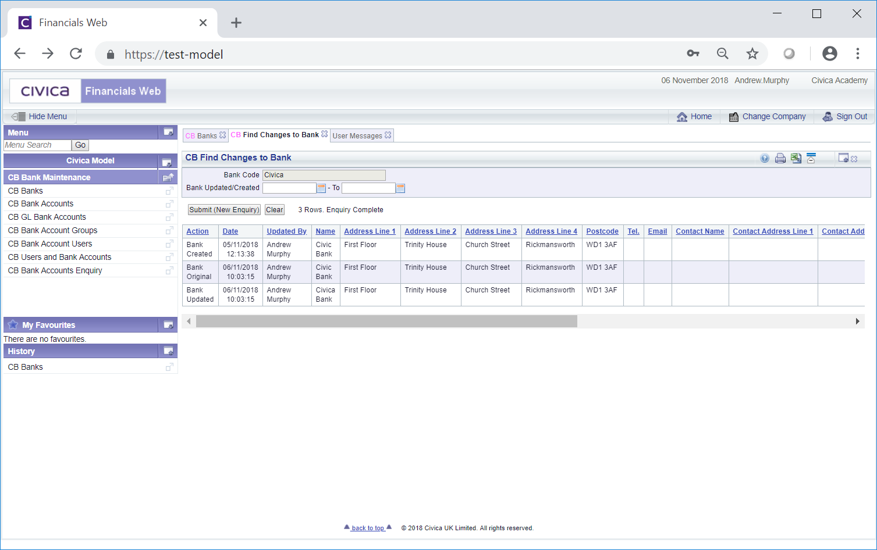Print the CB Find Changes results
Screen dimensions: 877x550
pos(780,158)
